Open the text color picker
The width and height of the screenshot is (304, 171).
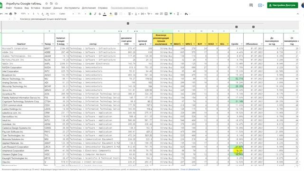pyautogui.click(x=104, y=14)
